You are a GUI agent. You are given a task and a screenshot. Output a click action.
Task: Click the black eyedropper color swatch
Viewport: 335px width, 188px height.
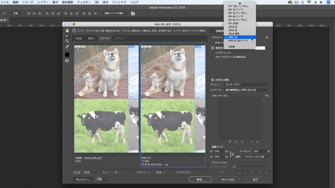[67, 54]
